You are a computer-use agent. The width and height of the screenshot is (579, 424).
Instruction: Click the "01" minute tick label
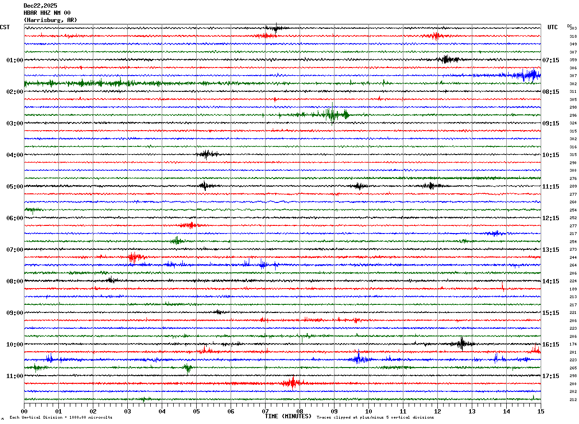[58, 411]
